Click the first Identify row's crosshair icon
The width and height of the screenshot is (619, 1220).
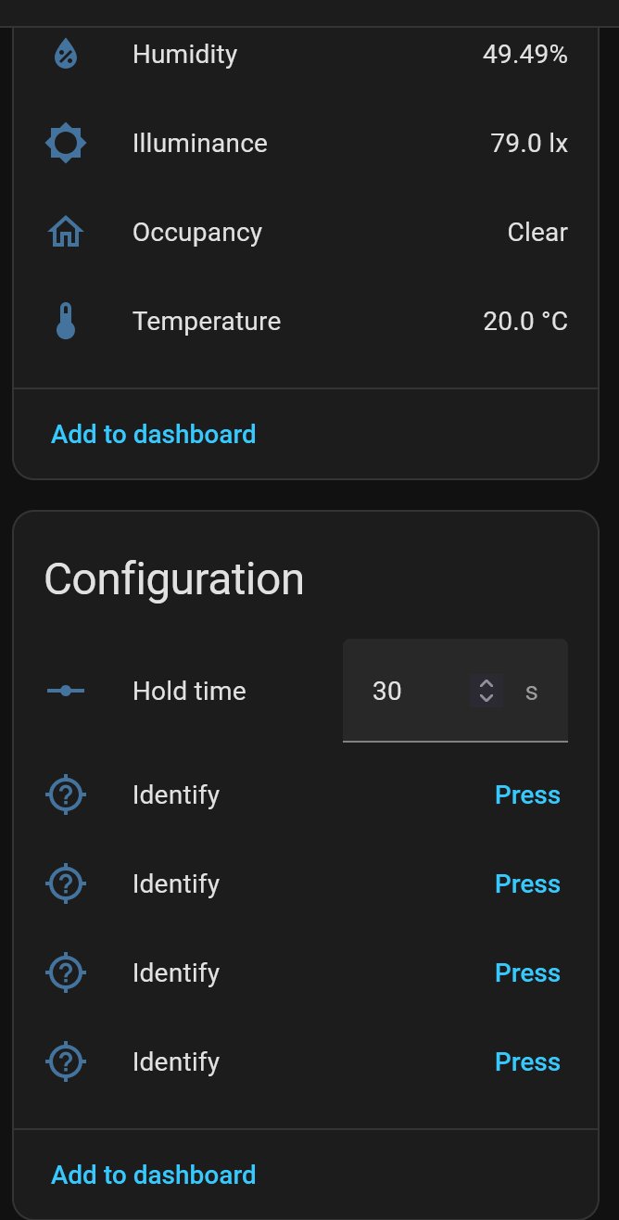(66, 794)
